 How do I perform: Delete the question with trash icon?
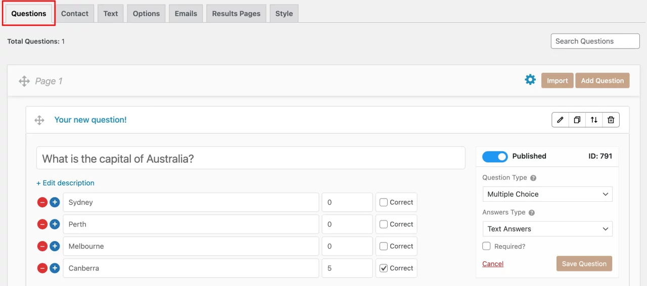pyautogui.click(x=611, y=120)
